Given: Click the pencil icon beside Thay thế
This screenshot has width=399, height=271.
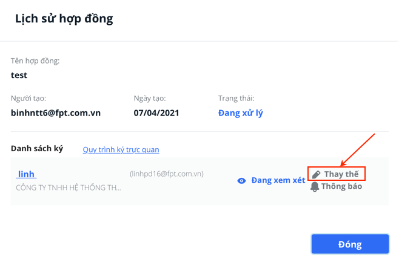Looking at the screenshot, I should (316, 174).
